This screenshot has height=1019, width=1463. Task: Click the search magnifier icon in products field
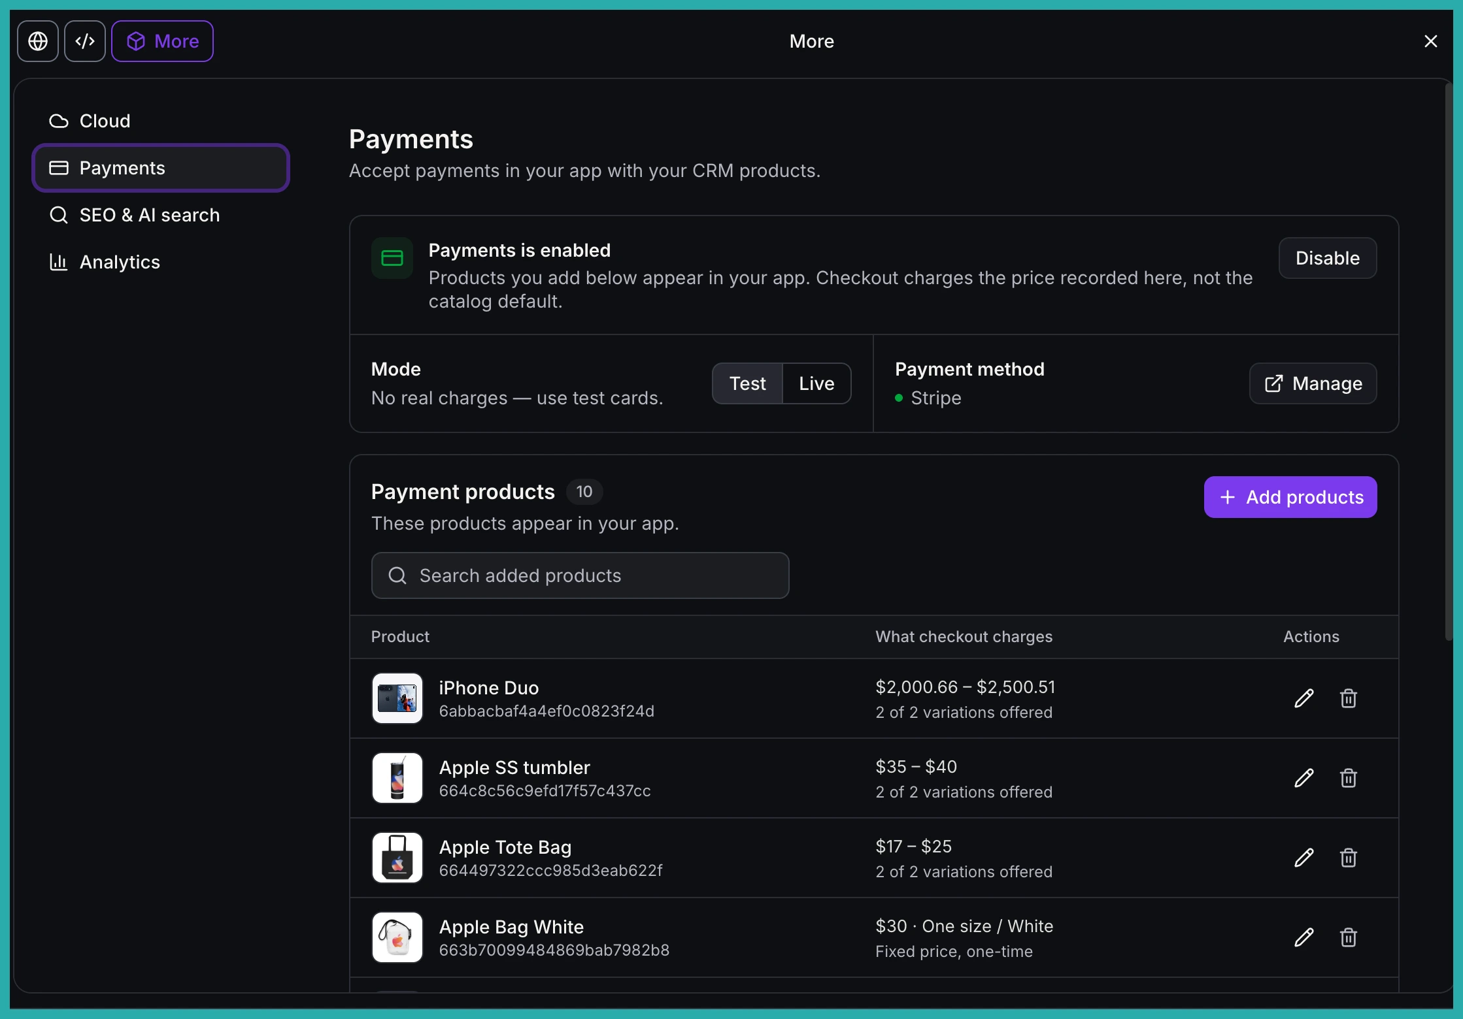point(397,575)
